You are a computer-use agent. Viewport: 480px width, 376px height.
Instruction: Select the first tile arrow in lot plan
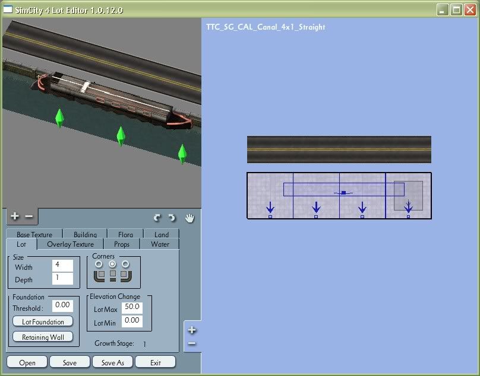click(270, 208)
